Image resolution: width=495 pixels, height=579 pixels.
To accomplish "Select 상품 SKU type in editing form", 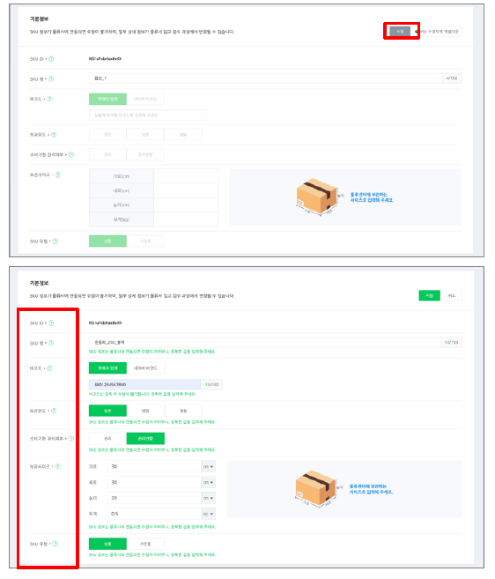I will [x=107, y=544].
